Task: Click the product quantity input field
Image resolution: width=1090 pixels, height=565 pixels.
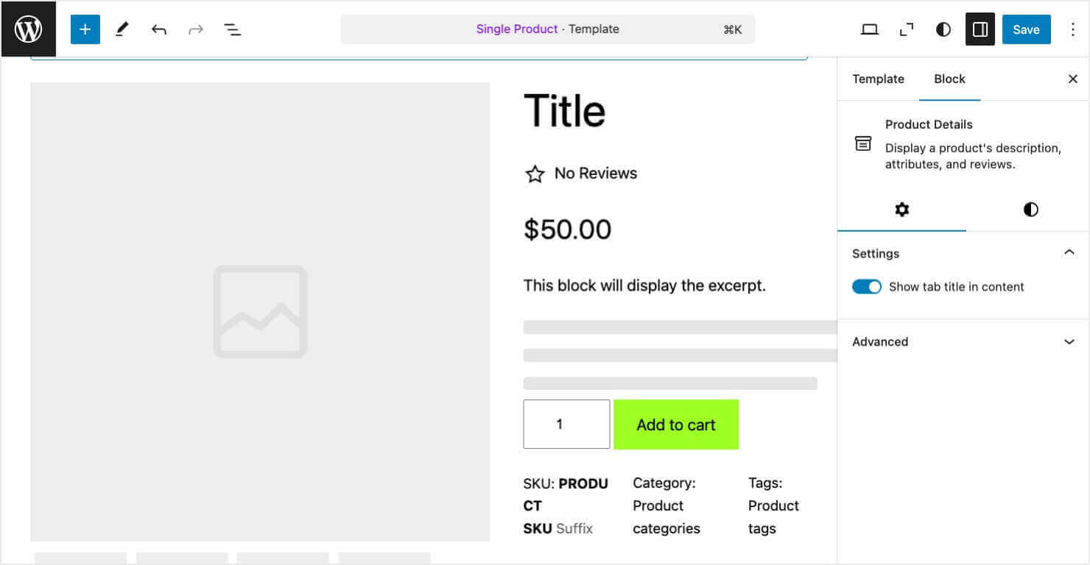Action: coord(566,424)
